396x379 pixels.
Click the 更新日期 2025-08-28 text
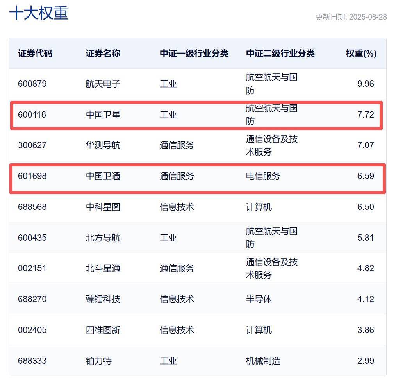tap(351, 17)
